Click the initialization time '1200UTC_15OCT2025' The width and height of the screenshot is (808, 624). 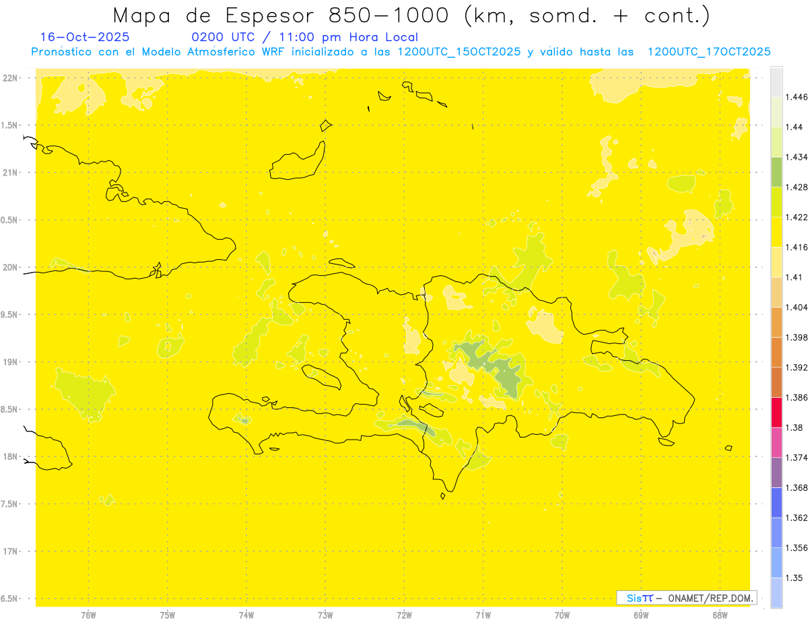click(x=459, y=52)
